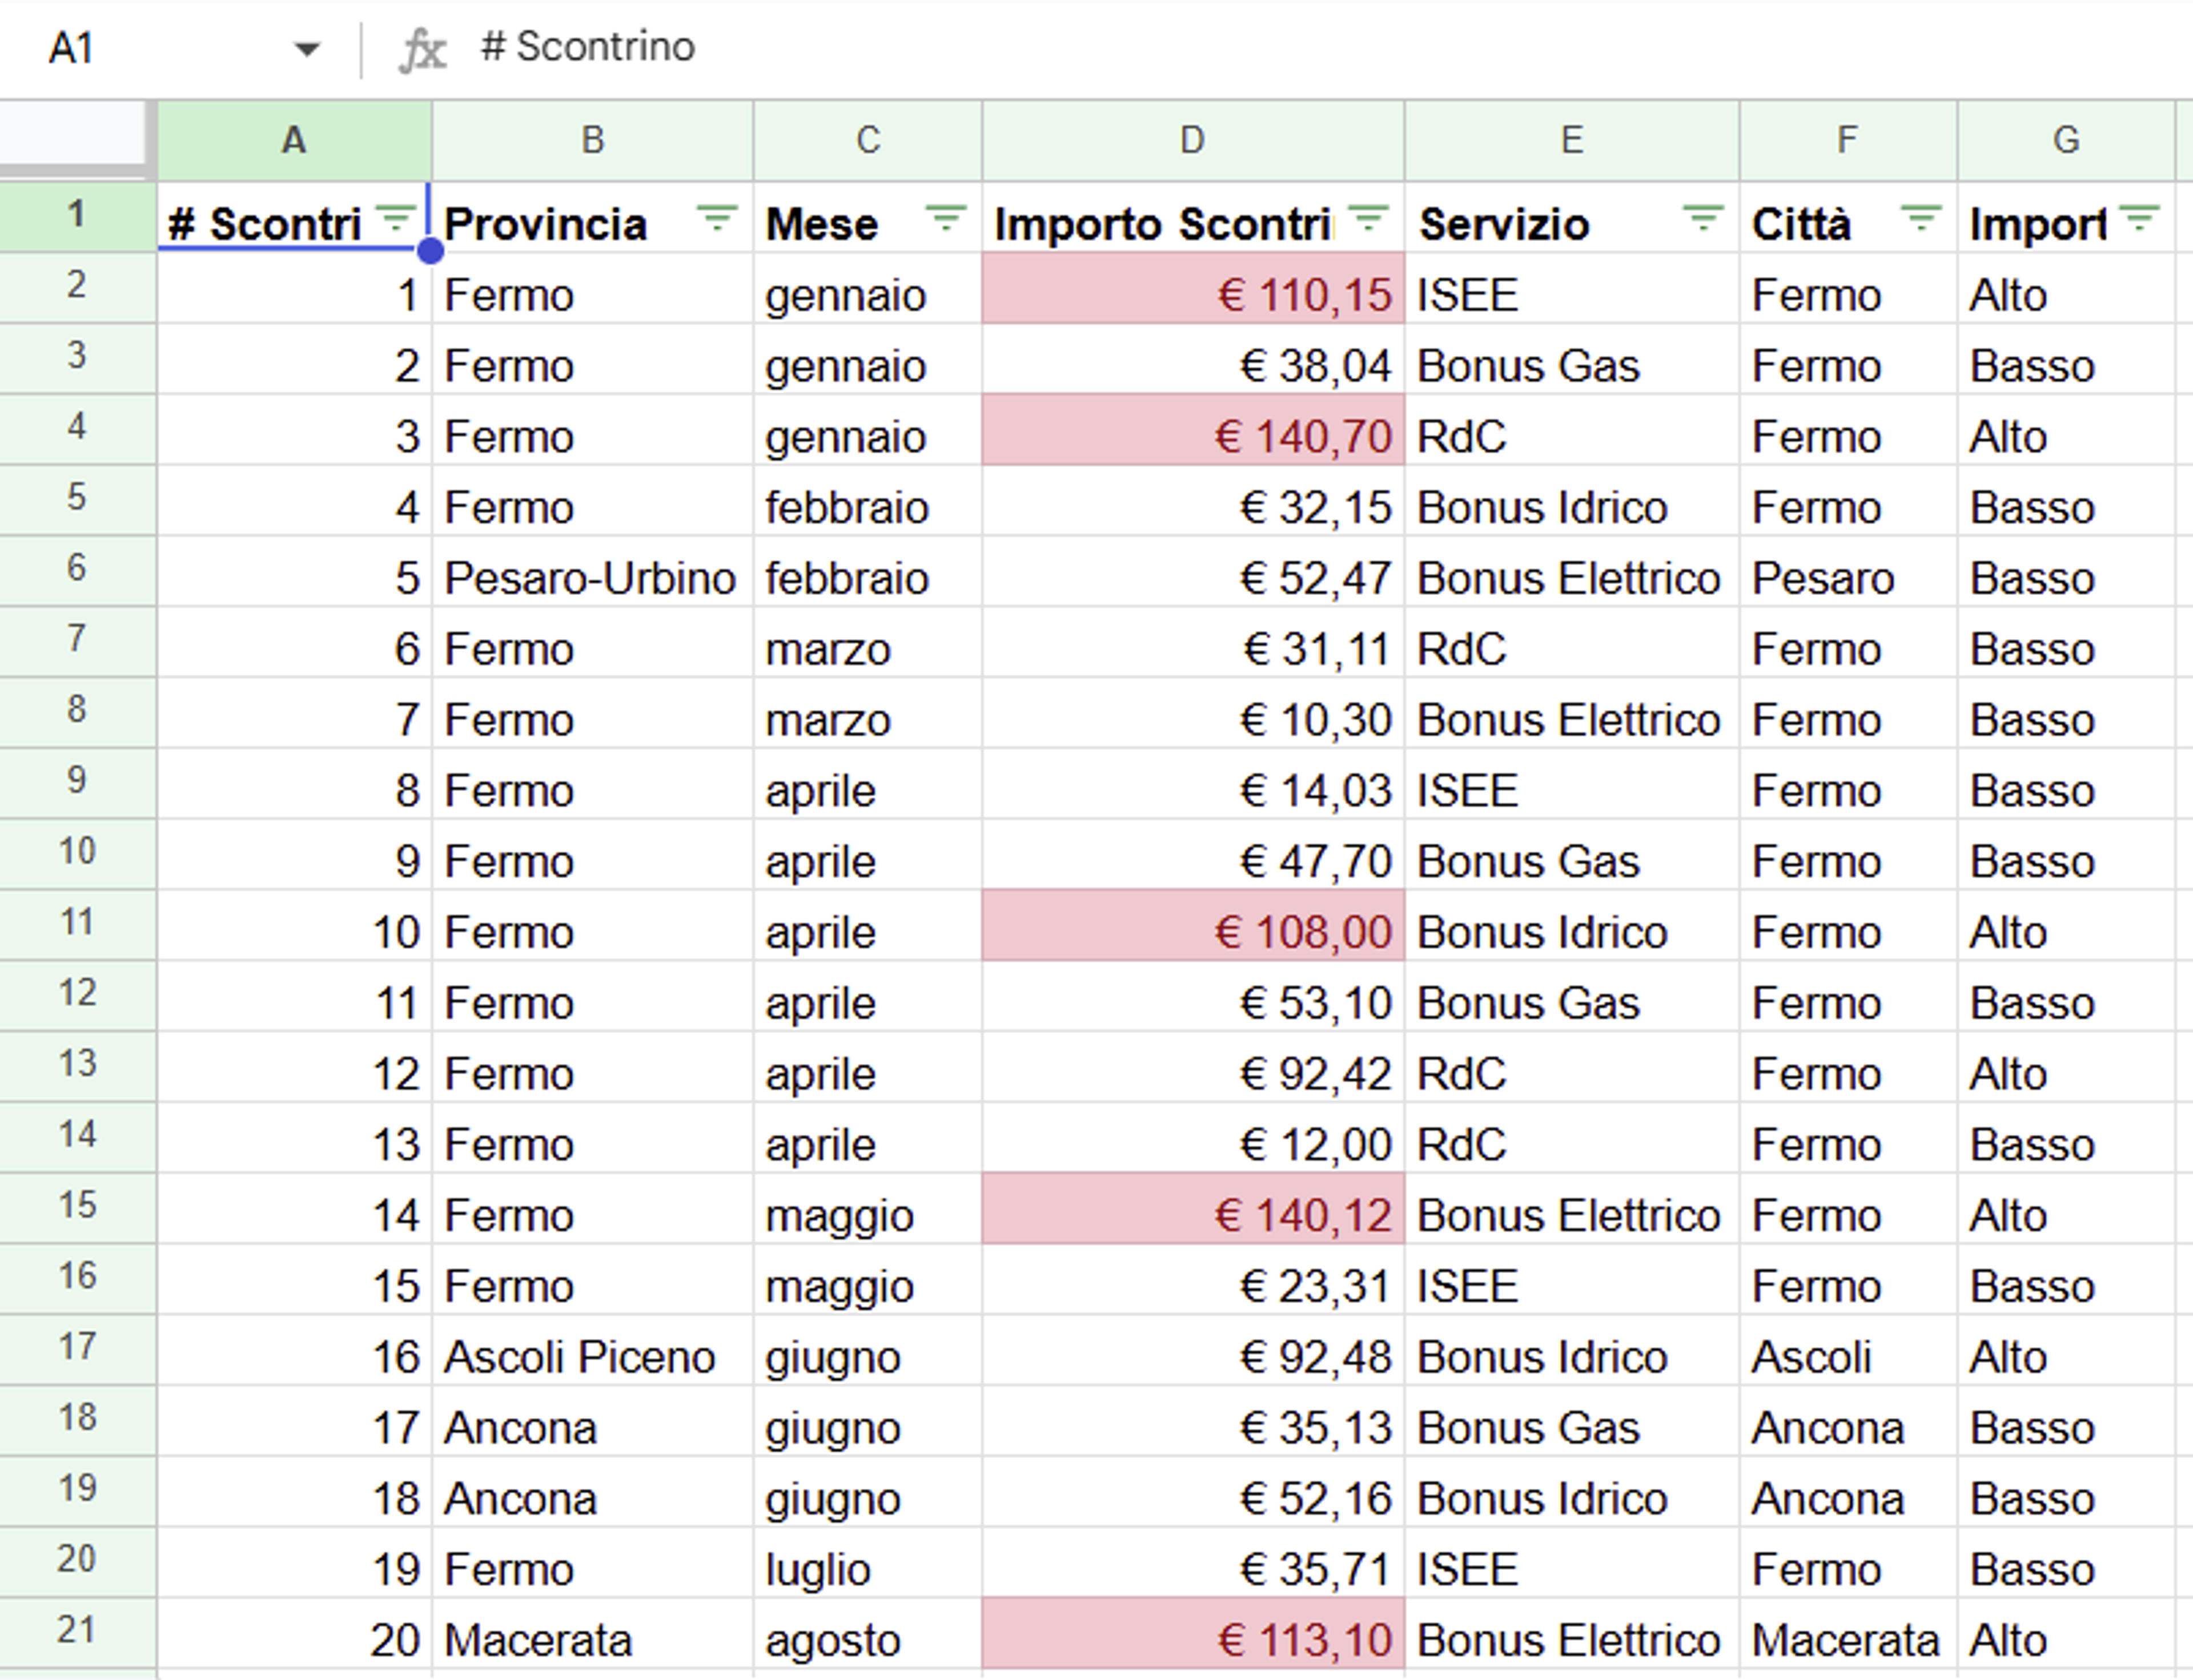The width and height of the screenshot is (2193, 1680).
Task: Click the select-all corner box
Action: coord(78,140)
